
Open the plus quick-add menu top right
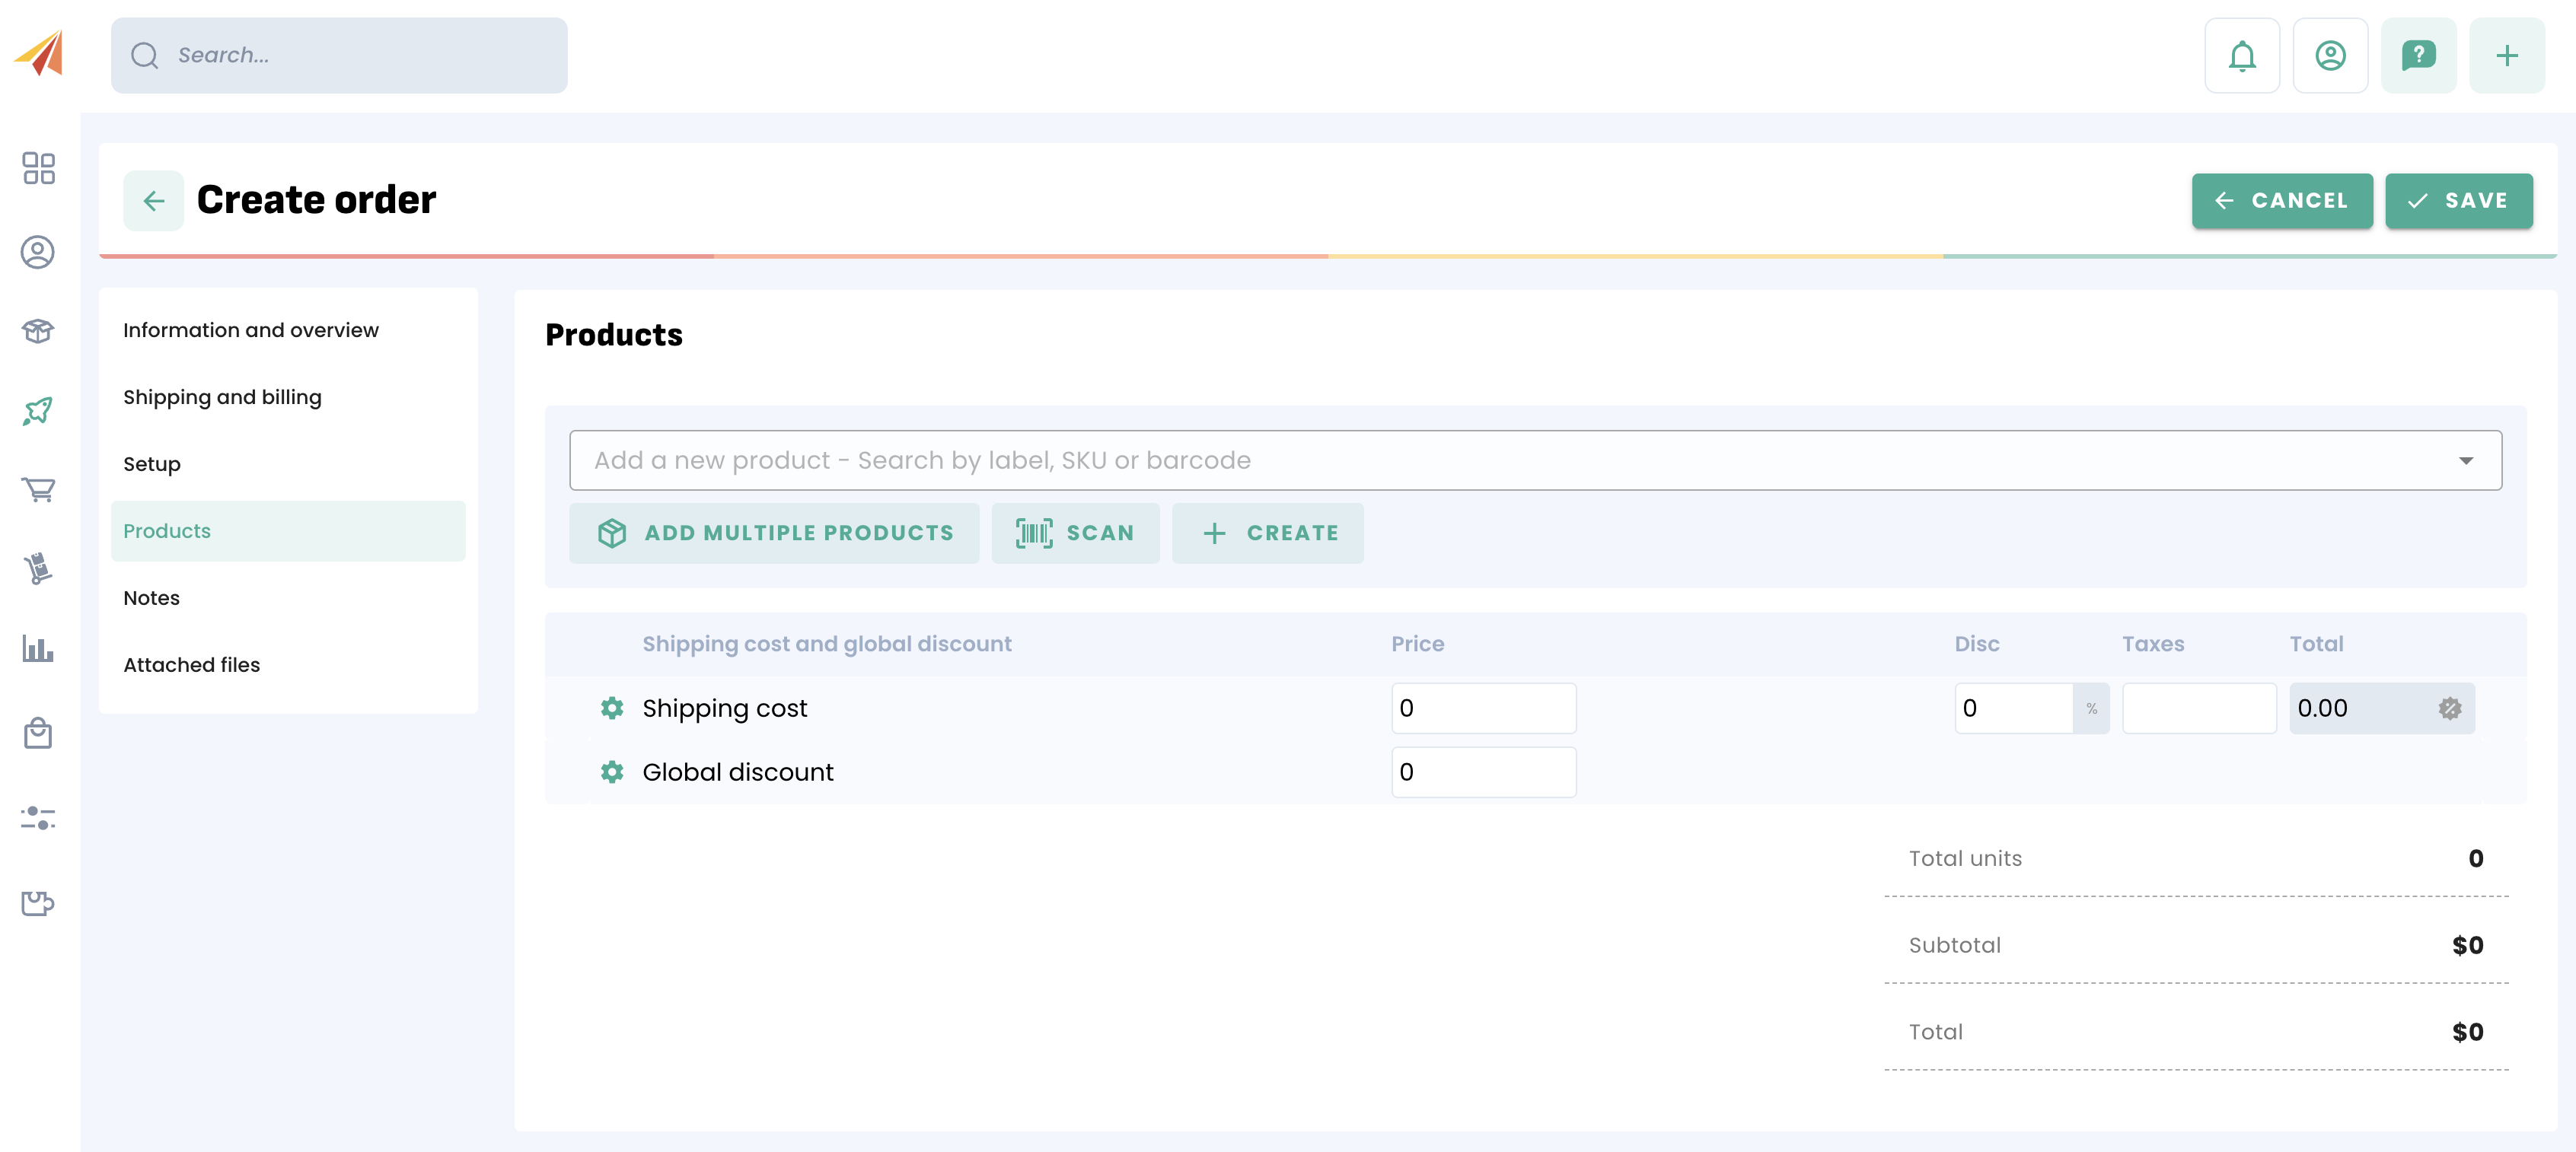click(x=2505, y=56)
